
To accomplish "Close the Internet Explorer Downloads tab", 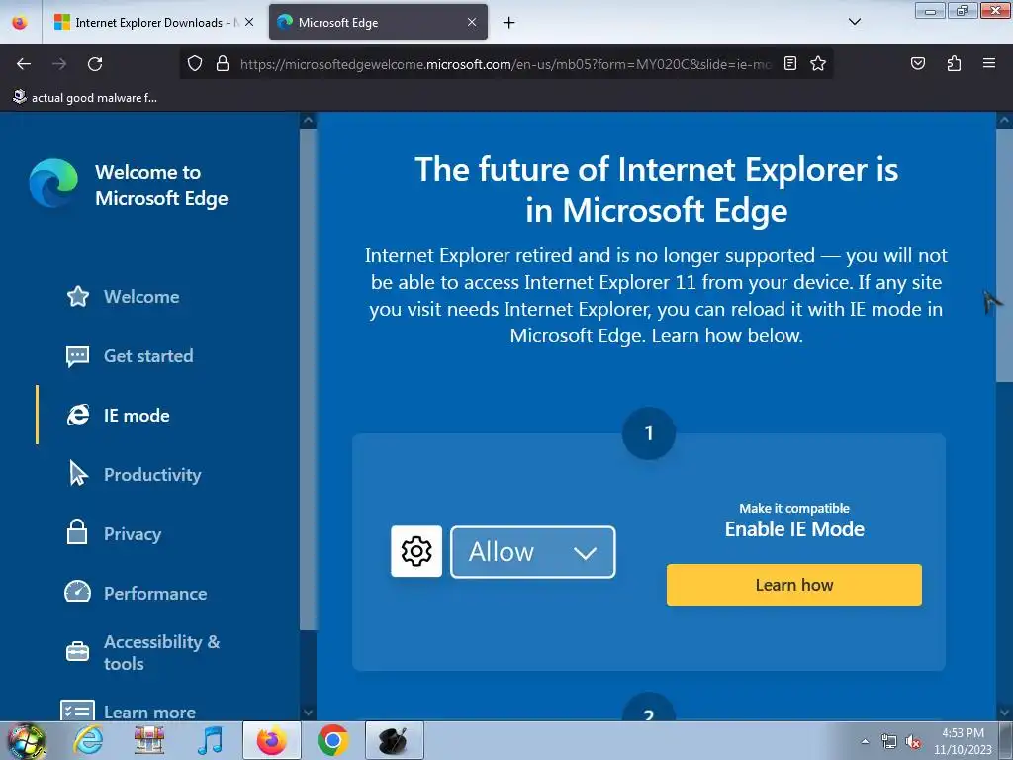I will click(x=249, y=22).
